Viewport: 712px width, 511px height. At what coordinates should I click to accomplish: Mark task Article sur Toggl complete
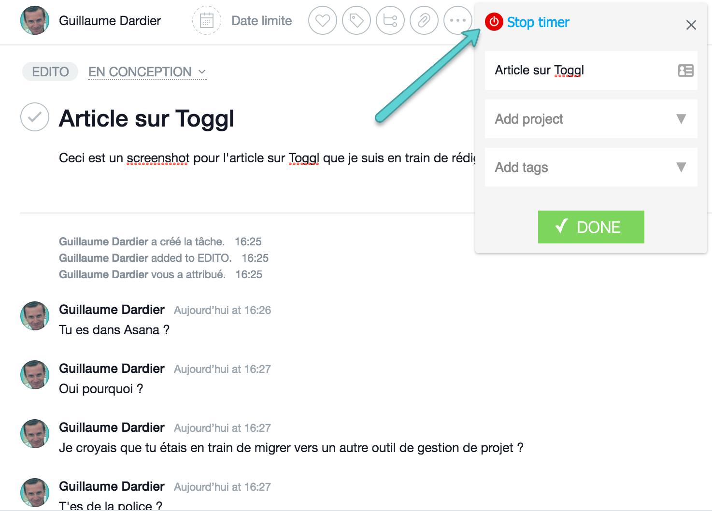[x=35, y=117]
